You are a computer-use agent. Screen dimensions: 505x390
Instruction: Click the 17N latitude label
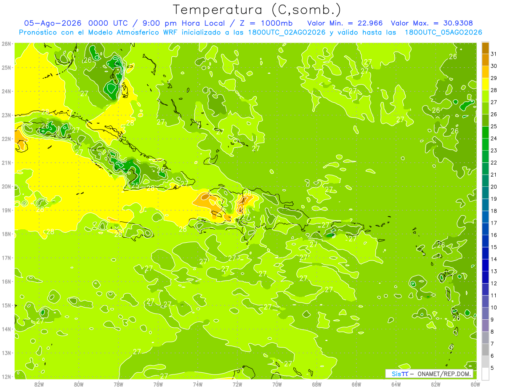6,257
